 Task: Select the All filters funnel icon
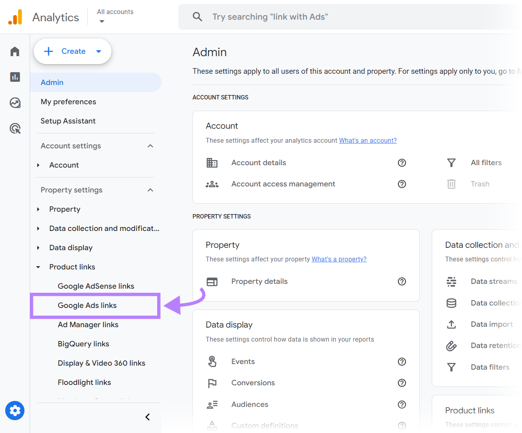451,163
